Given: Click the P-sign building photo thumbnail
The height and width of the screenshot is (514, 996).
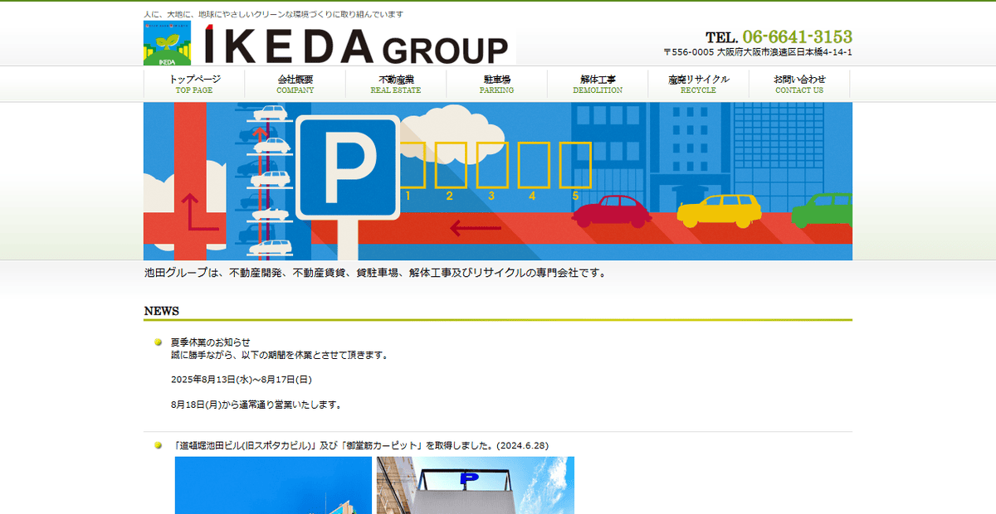Looking at the screenshot, I should pyautogui.click(x=476, y=486).
